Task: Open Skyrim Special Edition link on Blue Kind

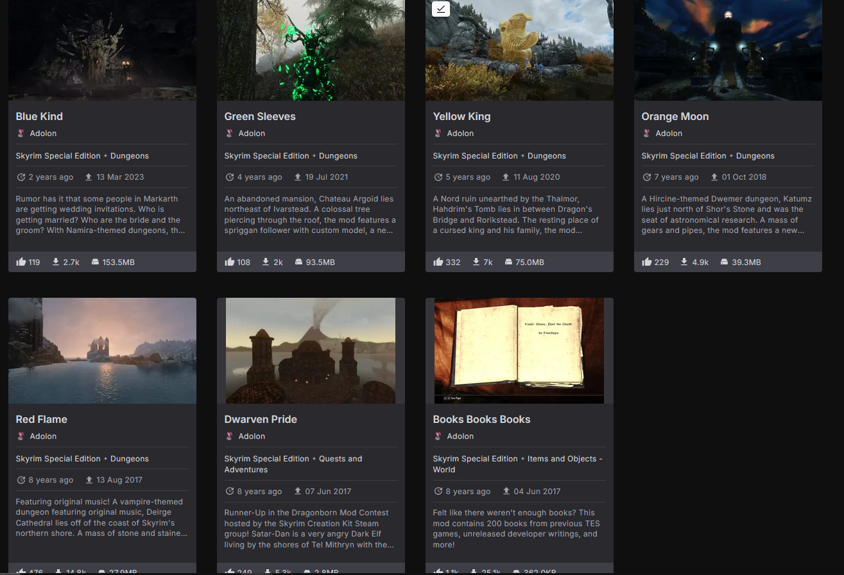Action: 58,156
